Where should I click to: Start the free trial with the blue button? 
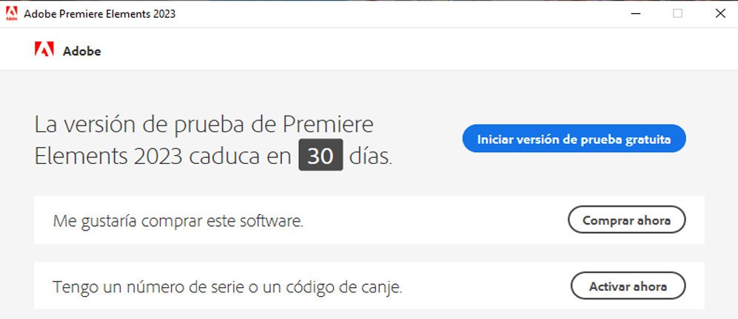click(574, 139)
